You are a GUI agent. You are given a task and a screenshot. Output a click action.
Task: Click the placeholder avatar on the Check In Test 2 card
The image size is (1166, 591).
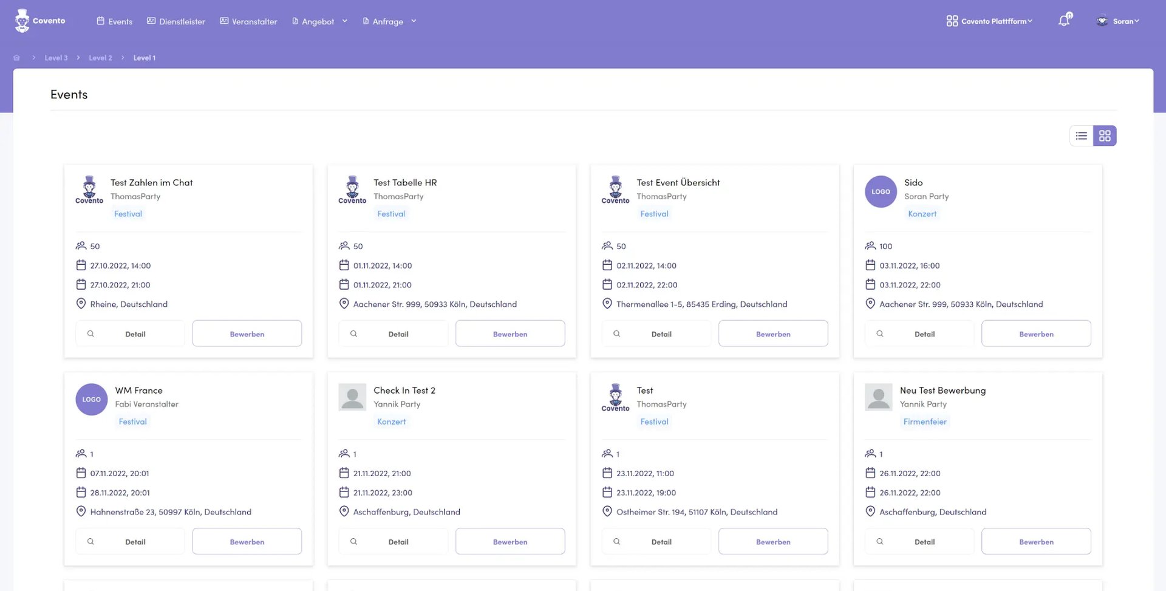click(352, 397)
